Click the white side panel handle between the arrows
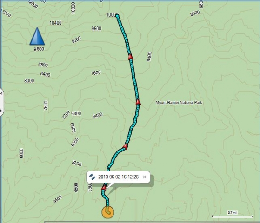This screenshot has width=260, height=223. coord(1,102)
